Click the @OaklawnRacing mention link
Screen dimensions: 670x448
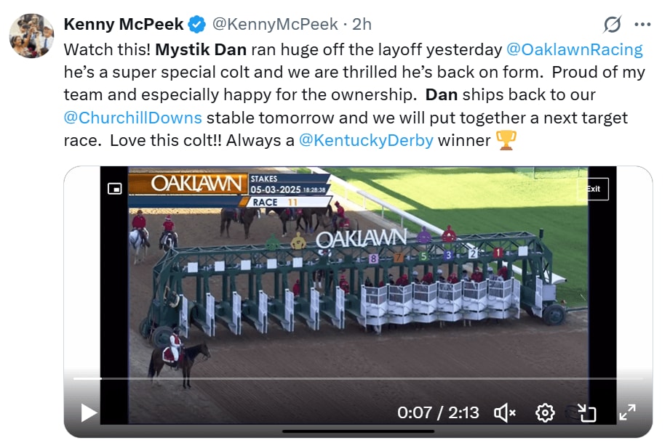coord(574,49)
